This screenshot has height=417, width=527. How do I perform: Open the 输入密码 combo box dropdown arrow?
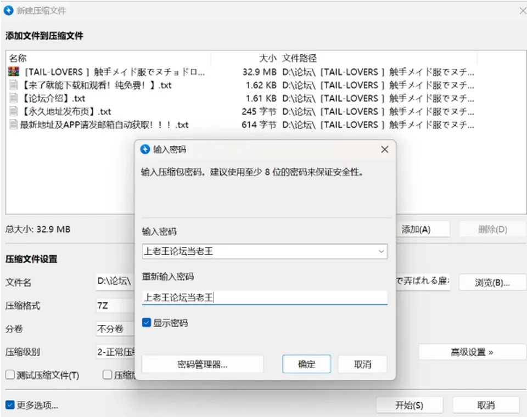click(381, 251)
